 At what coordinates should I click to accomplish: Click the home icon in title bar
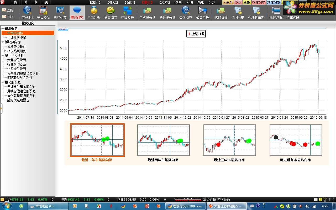pos(15,2)
